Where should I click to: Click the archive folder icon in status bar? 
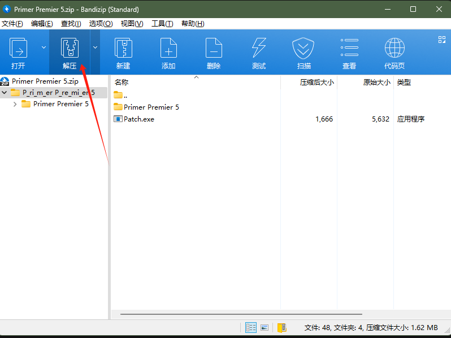click(x=282, y=328)
